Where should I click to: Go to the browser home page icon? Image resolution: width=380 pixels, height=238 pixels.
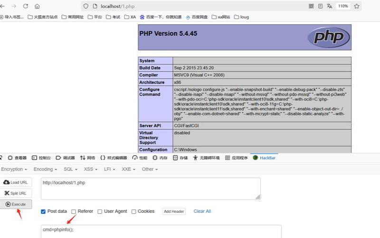[37, 6]
